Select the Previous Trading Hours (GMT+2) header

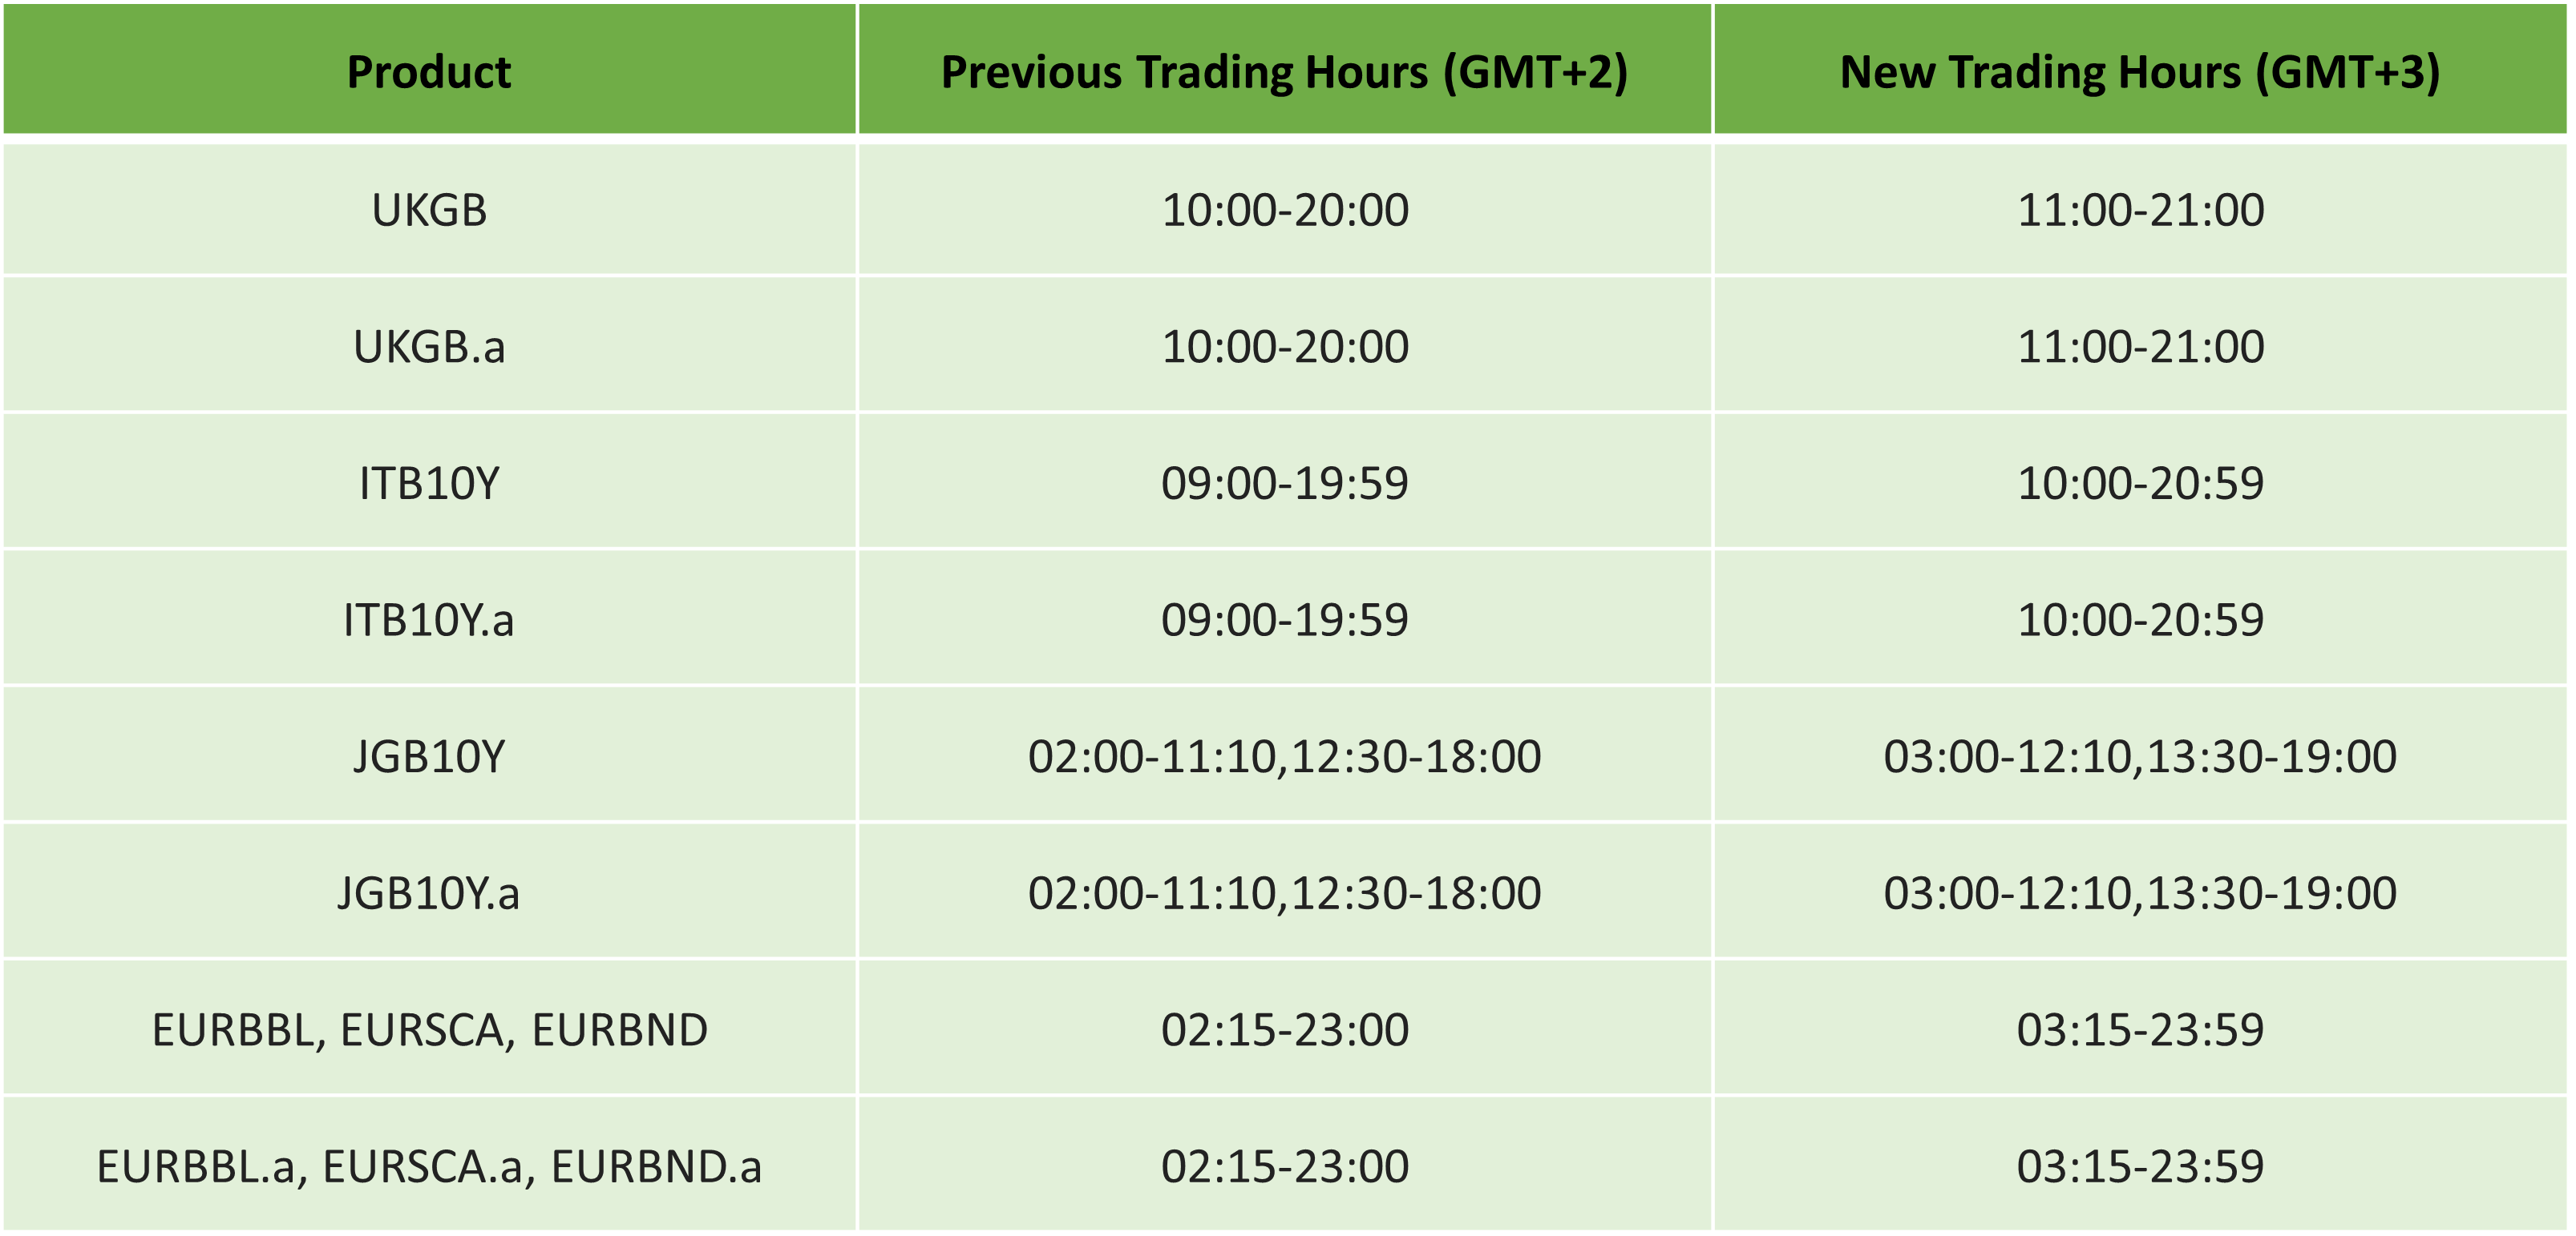click(x=1284, y=69)
